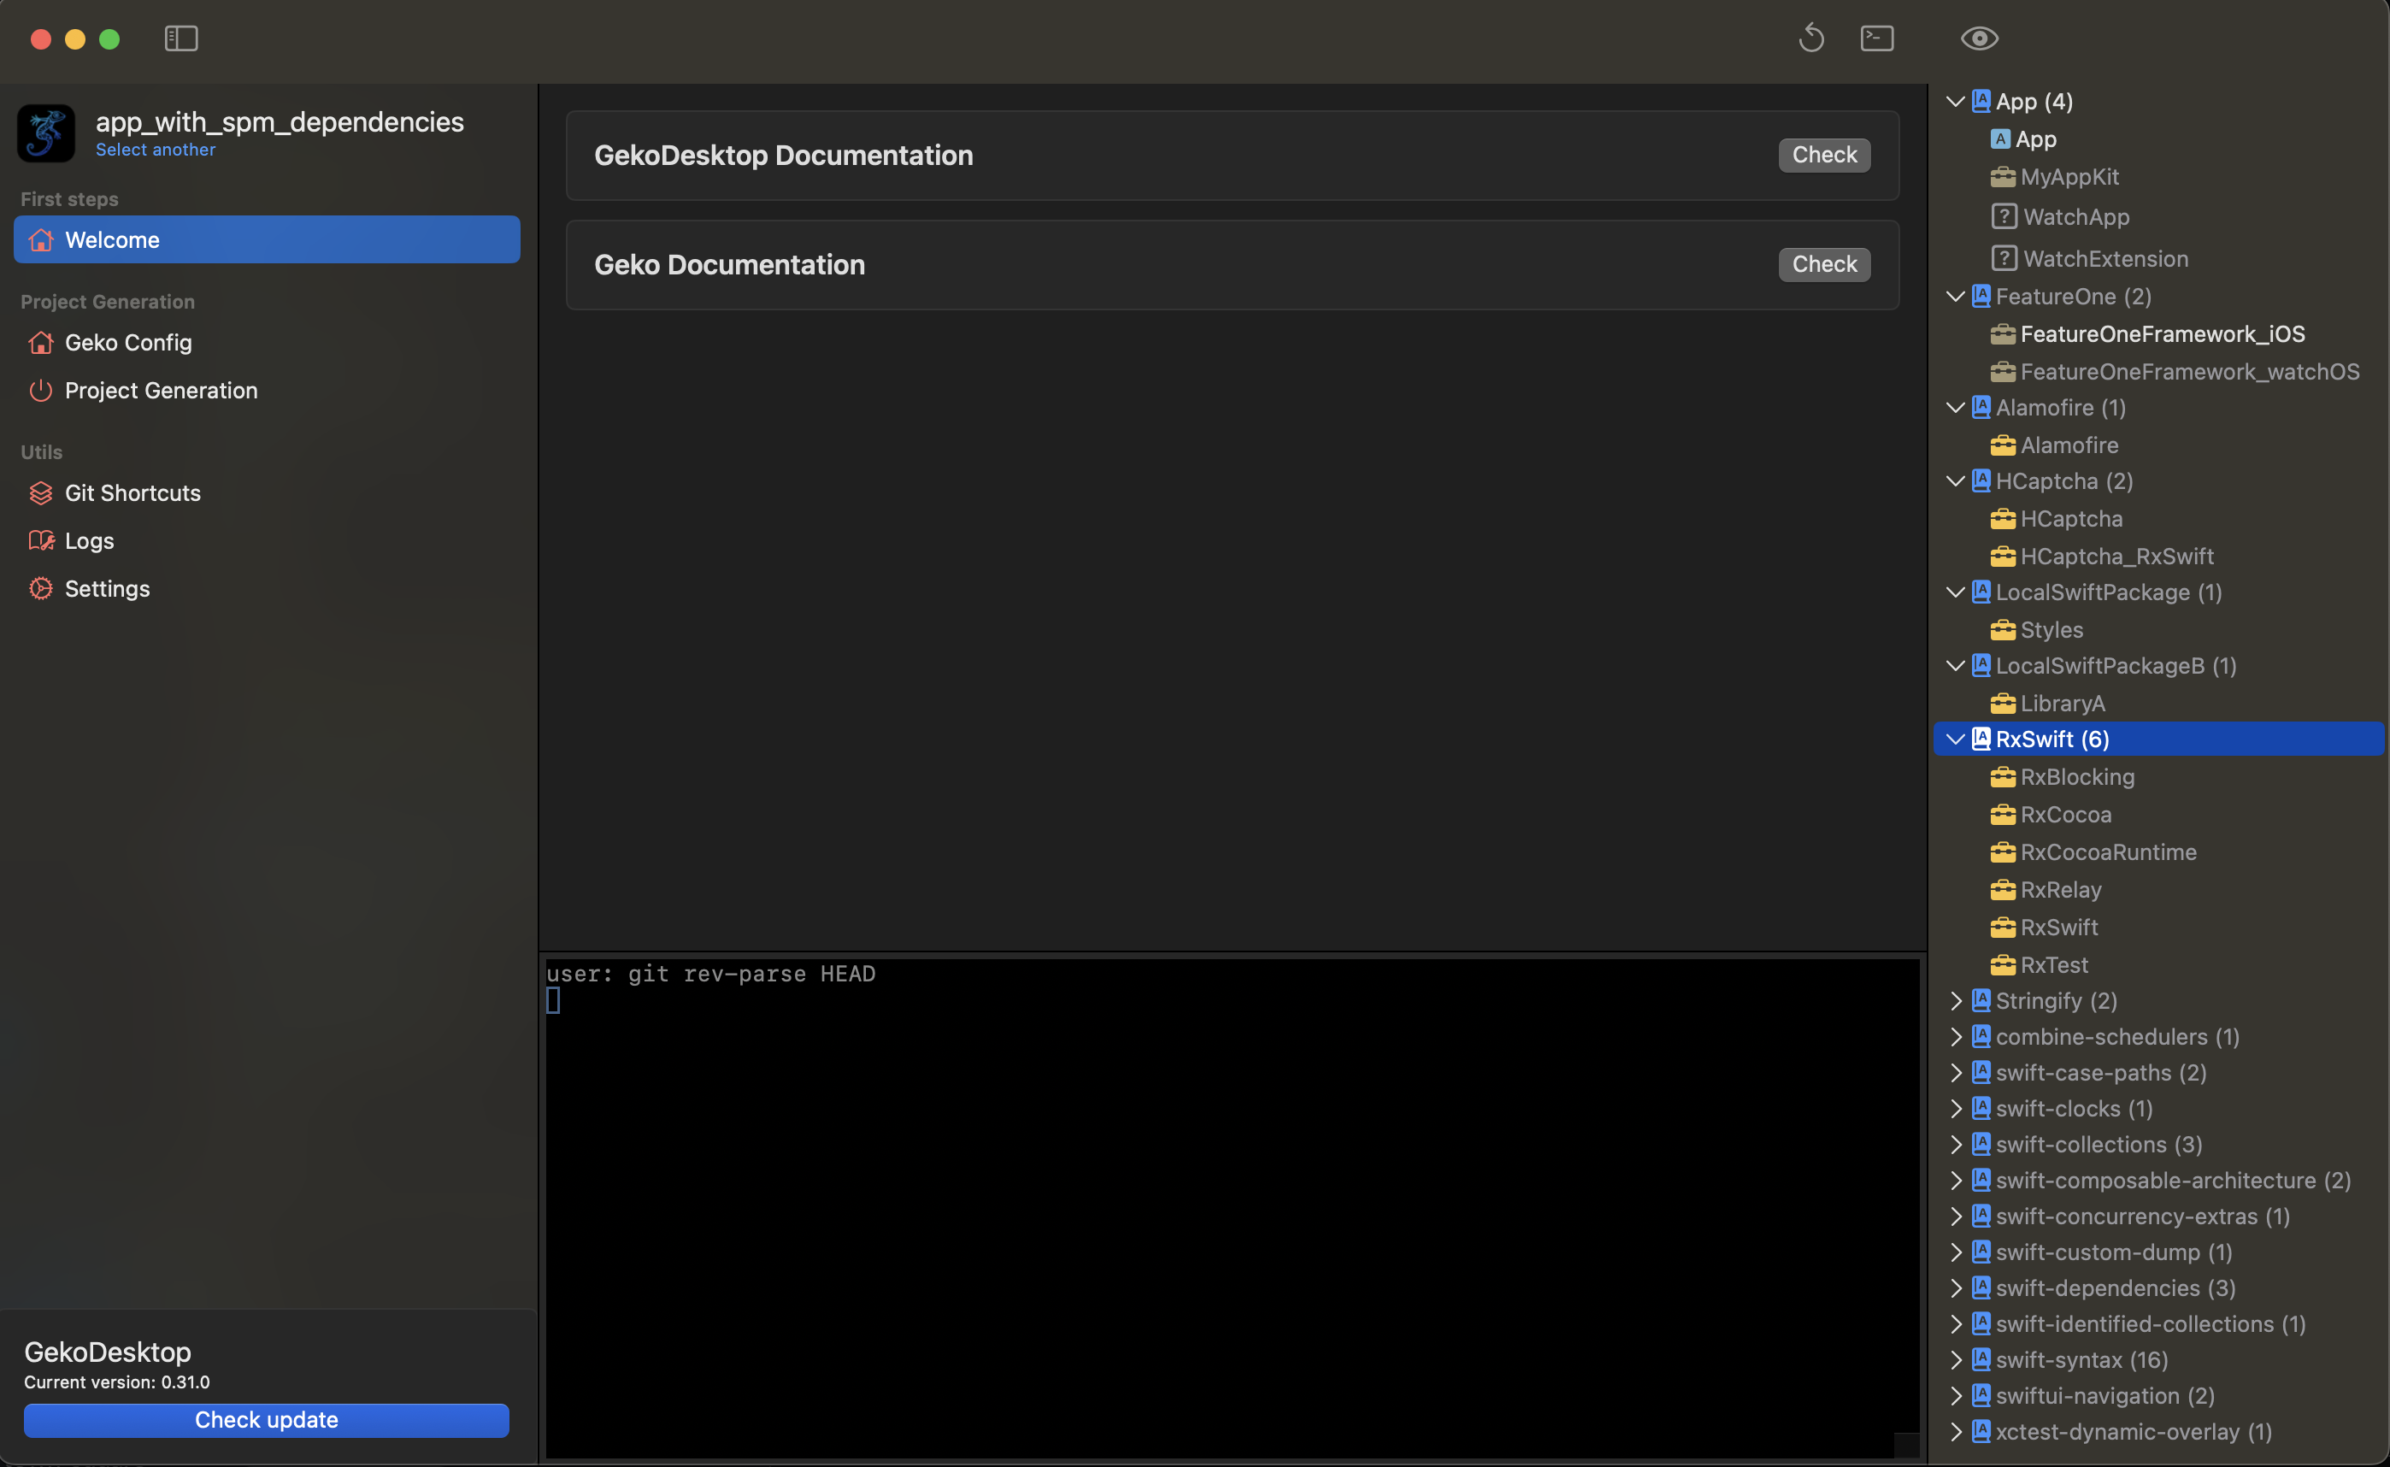Select the RxCocoaRuntime target in tree
The height and width of the screenshot is (1467, 2390).
[2107, 851]
